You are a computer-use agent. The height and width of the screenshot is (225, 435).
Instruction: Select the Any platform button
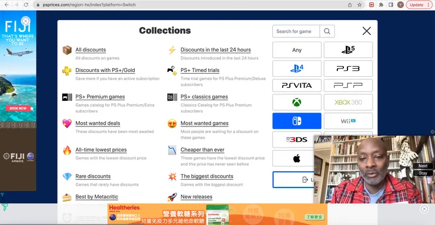tap(297, 50)
